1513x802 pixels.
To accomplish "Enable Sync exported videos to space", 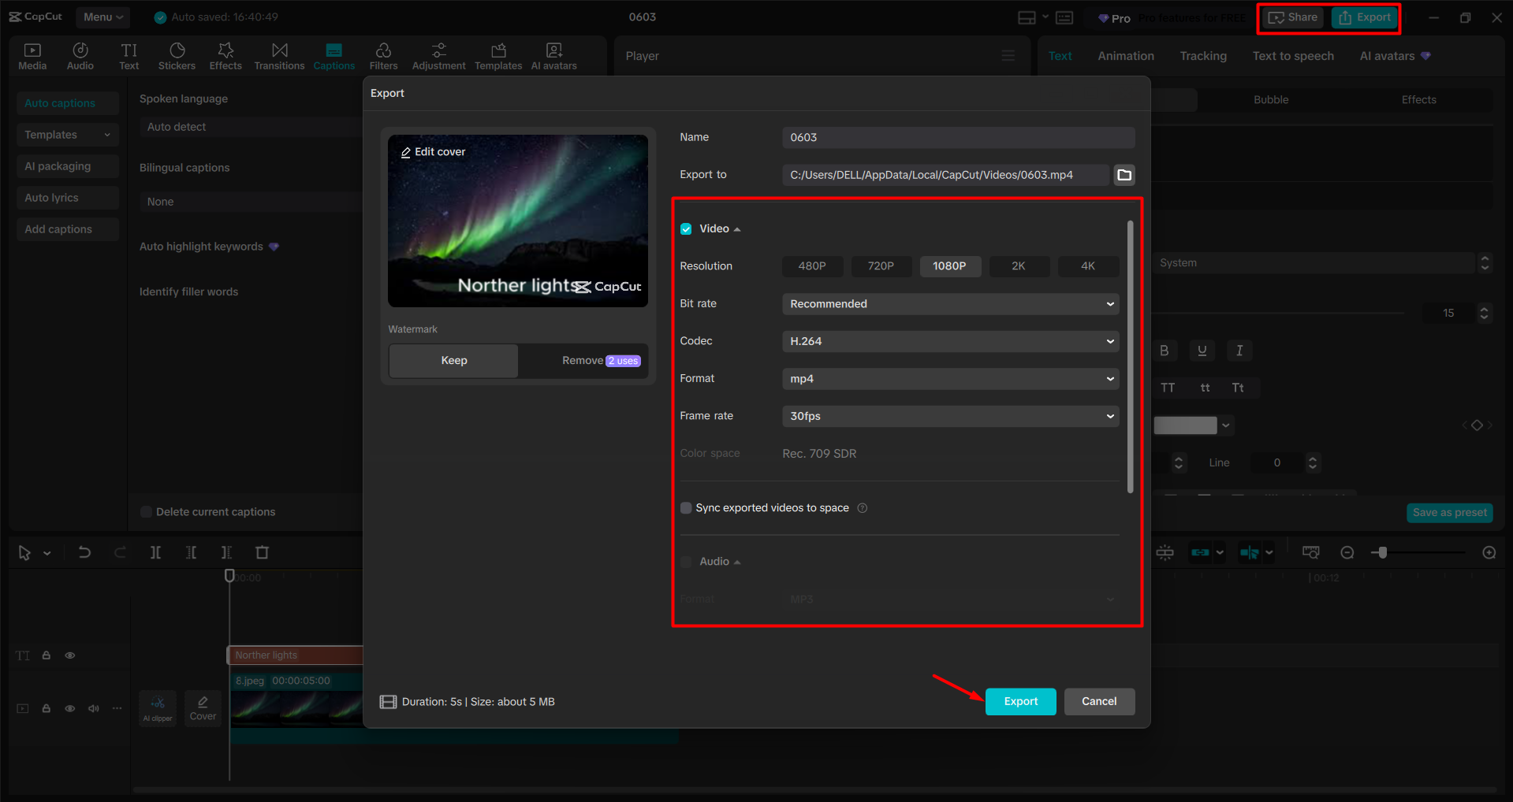I will [685, 507].
